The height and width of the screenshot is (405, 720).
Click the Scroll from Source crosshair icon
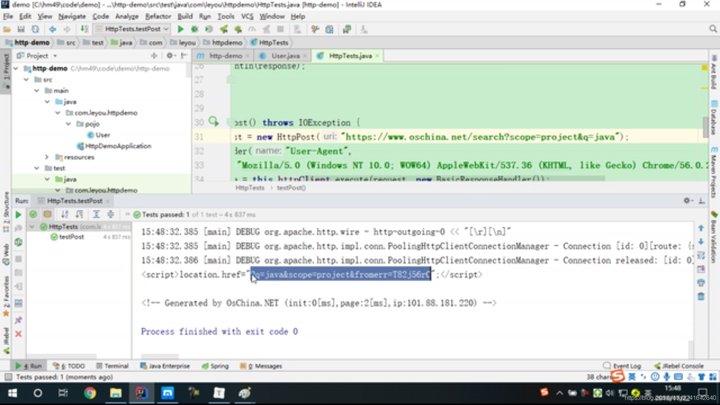tap(154, 55)
